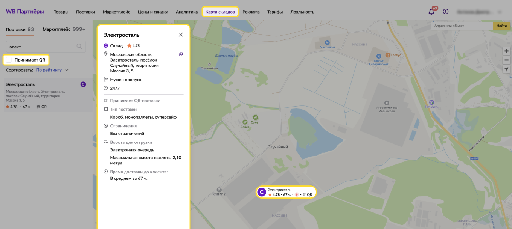Close the Электросталь warehouse panel
The height and width of the screenshot is (229, 512).
click(180, 34)
